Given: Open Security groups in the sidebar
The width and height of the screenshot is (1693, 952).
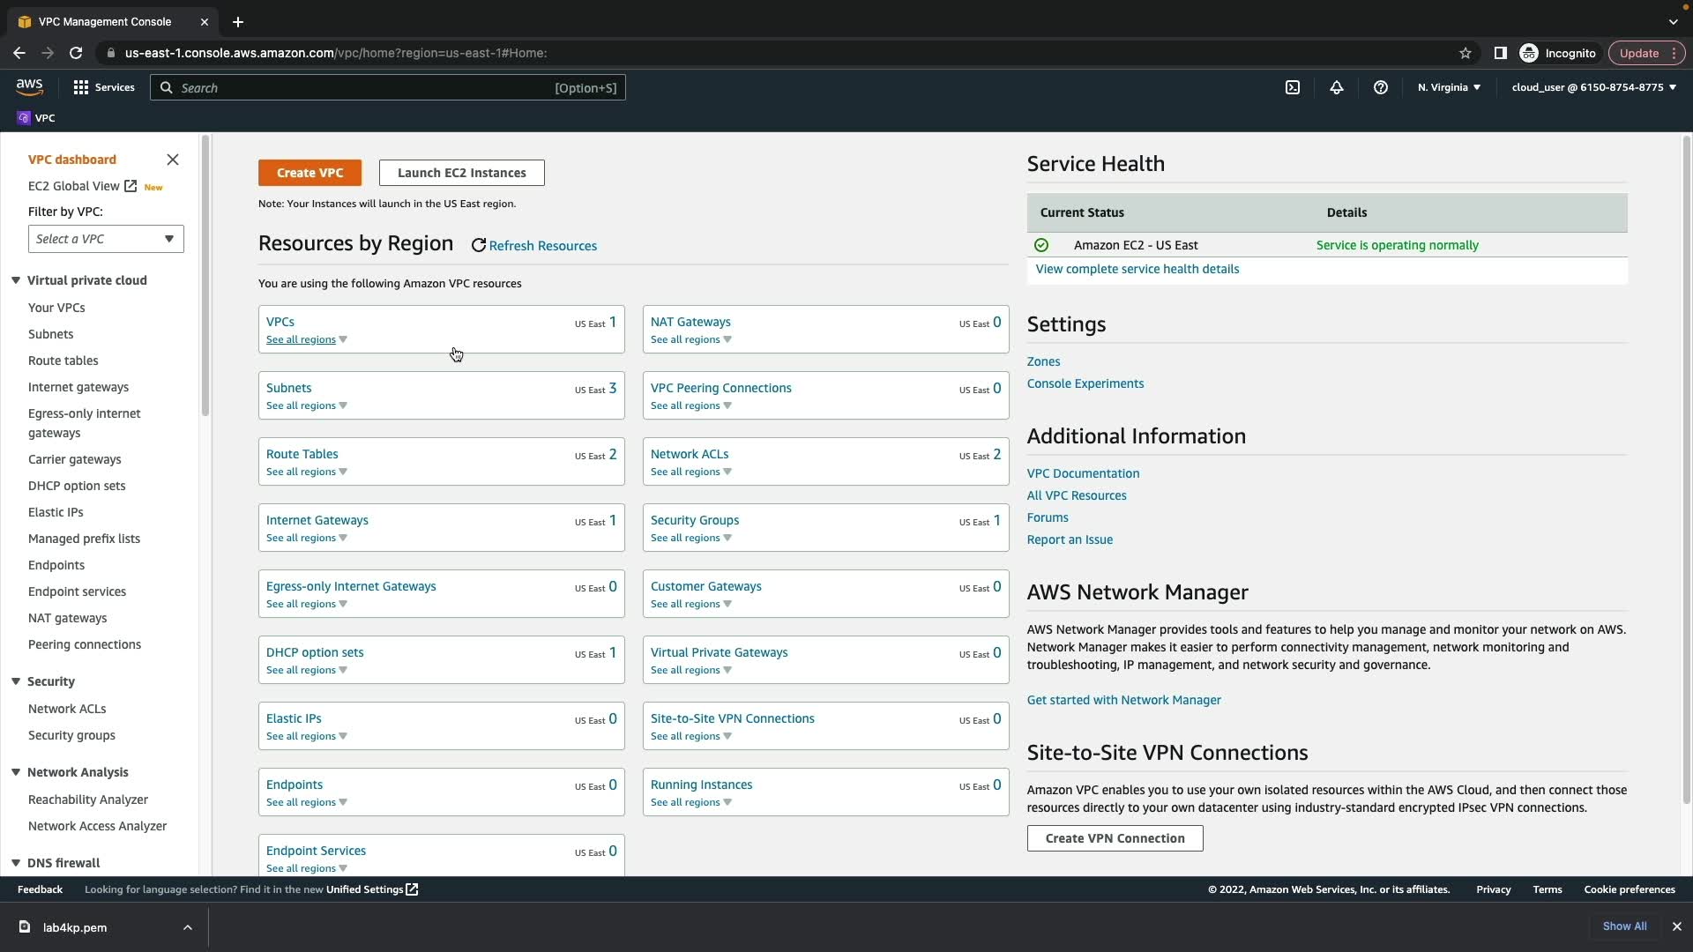Looking at the screenshot, I should tap(71, 735).
